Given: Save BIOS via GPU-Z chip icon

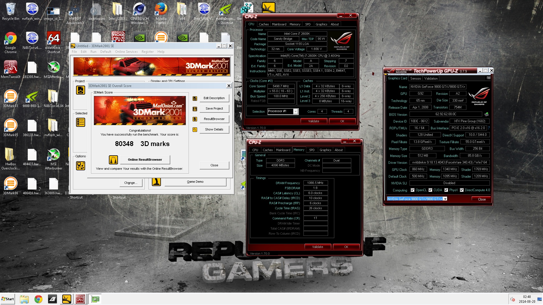Looking at the screenshot, I should point(486,114).
